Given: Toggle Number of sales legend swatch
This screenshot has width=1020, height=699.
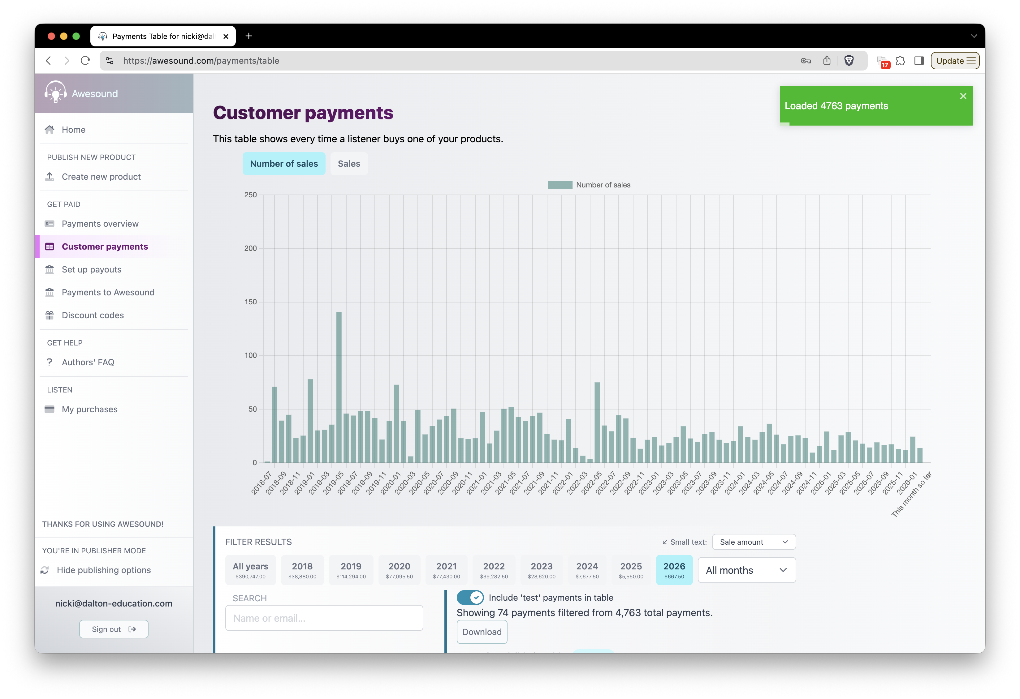Looking at the screenshot, I should click(560, 185).
